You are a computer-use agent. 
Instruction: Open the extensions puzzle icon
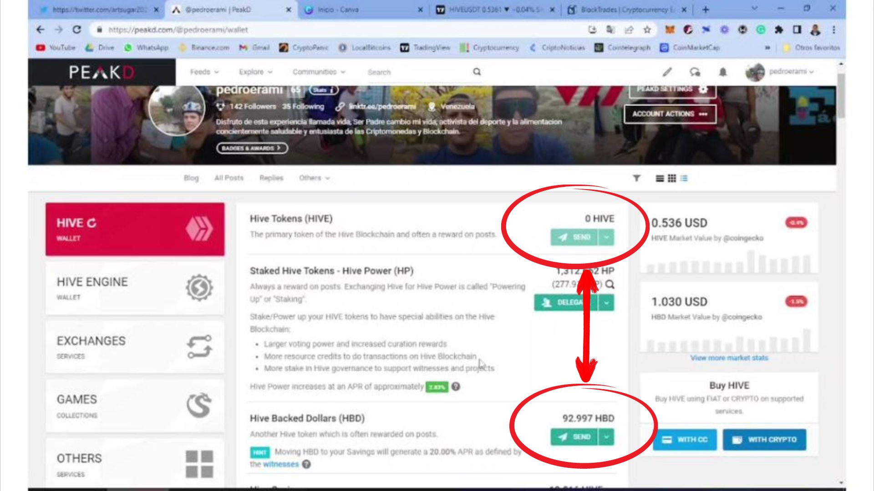tap(779, 30)
